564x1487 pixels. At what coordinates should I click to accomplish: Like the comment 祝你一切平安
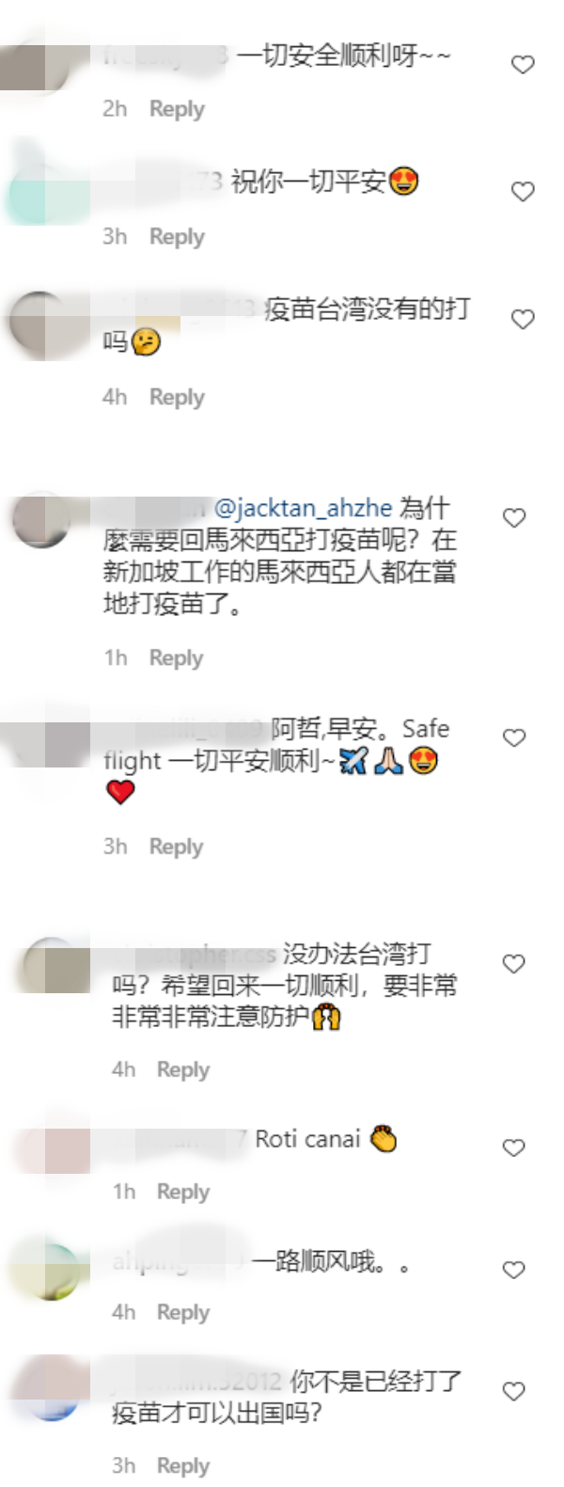click(x=523, y=192)
